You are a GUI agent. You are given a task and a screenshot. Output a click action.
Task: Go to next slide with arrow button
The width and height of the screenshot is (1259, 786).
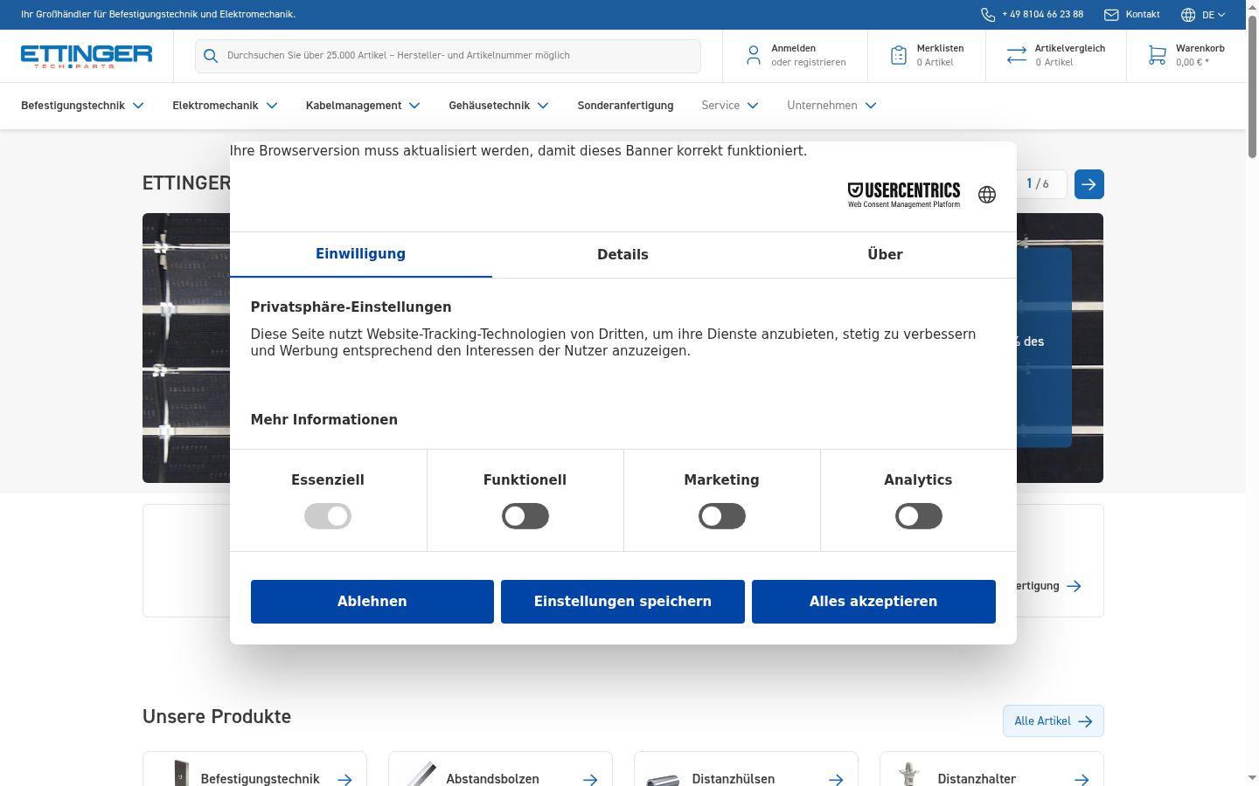click(x=1089, y=184)
